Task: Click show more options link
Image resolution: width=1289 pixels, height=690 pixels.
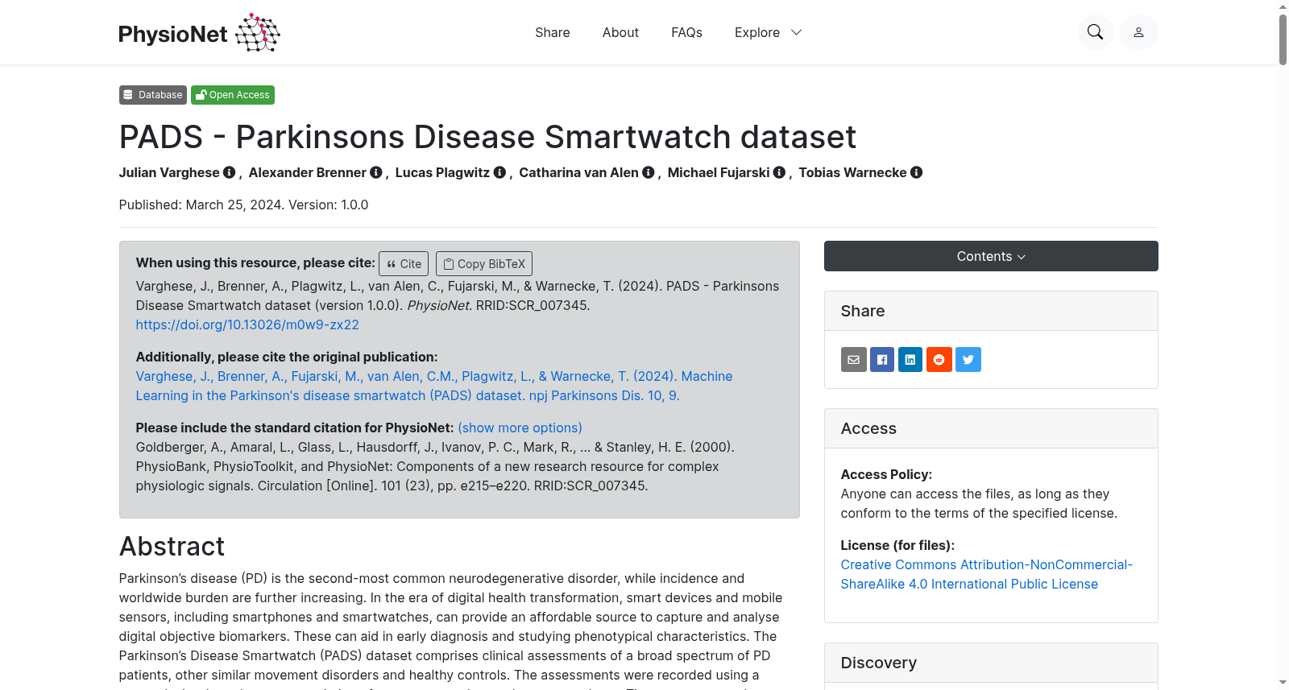Action: [520, 428]
